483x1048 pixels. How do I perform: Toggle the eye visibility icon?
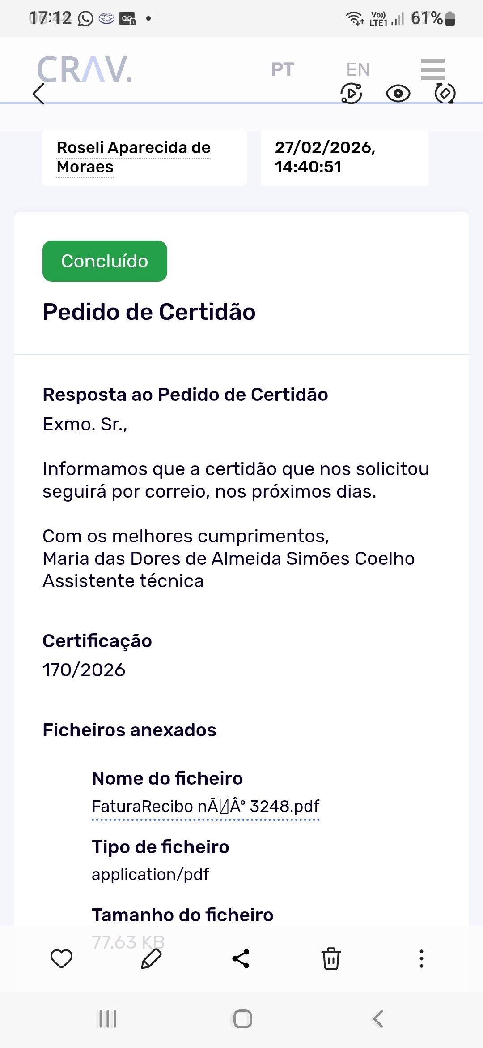[398, 94]
